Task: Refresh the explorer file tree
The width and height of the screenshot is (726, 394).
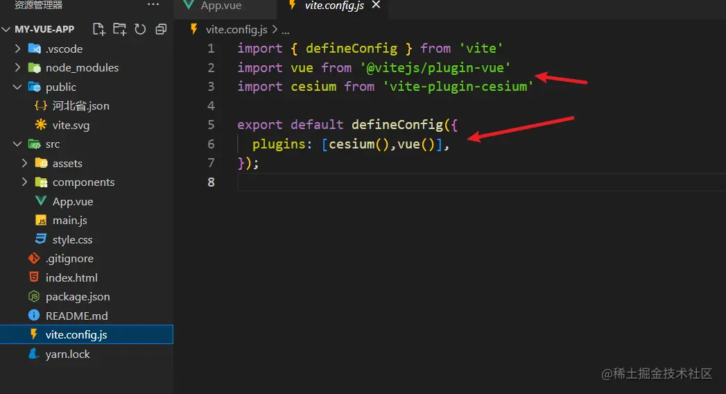Action: coord(140,29)
